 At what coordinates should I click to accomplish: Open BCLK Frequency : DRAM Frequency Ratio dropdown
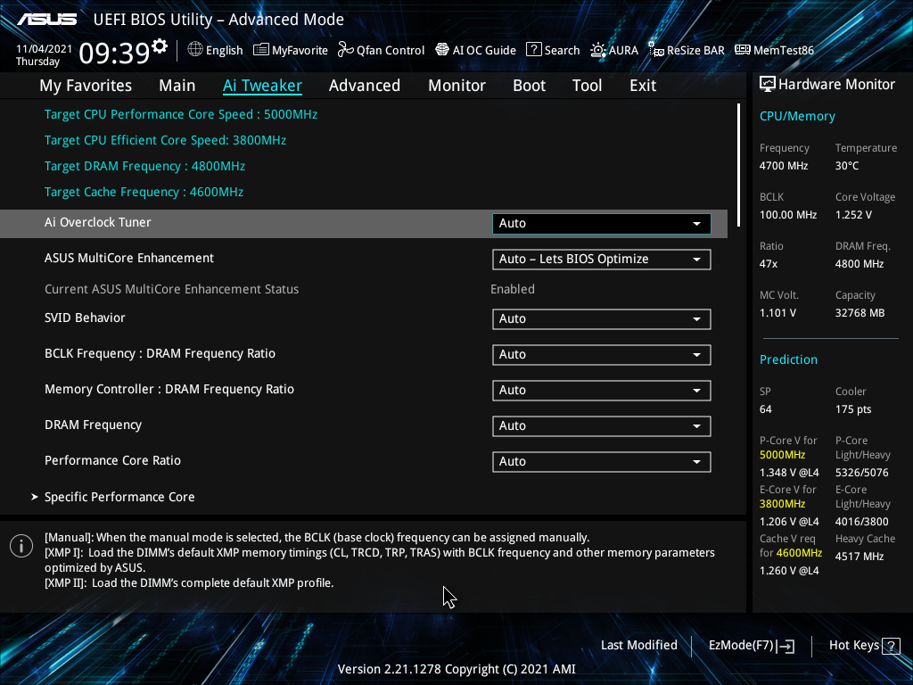pos(602,355)
